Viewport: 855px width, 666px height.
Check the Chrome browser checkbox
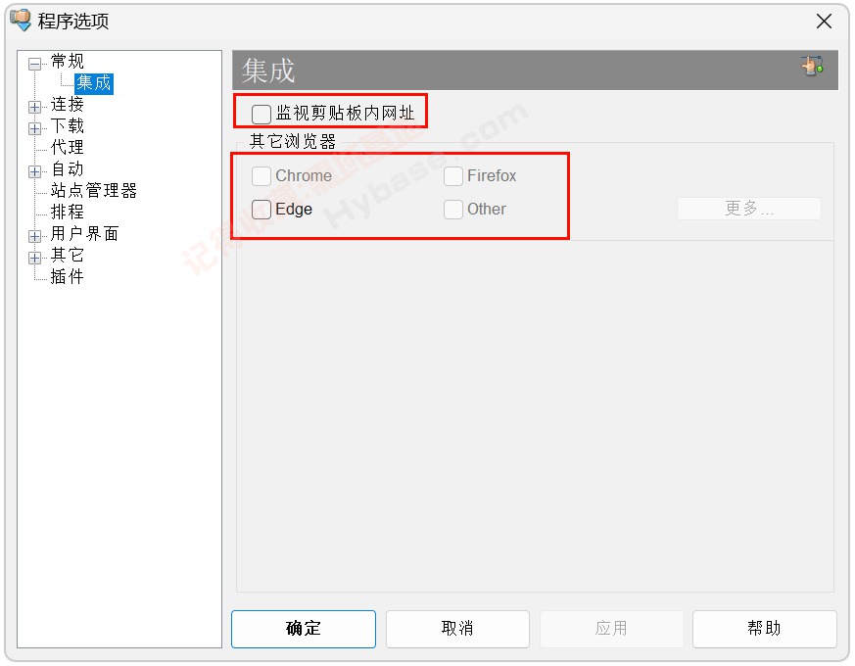coord(261,175)
